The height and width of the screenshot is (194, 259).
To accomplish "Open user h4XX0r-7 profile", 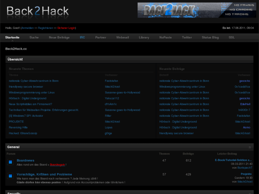I will [244, 110].
